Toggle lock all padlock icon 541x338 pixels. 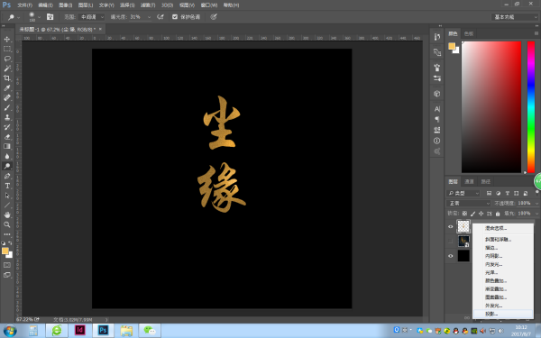click(x=498, y=214)
